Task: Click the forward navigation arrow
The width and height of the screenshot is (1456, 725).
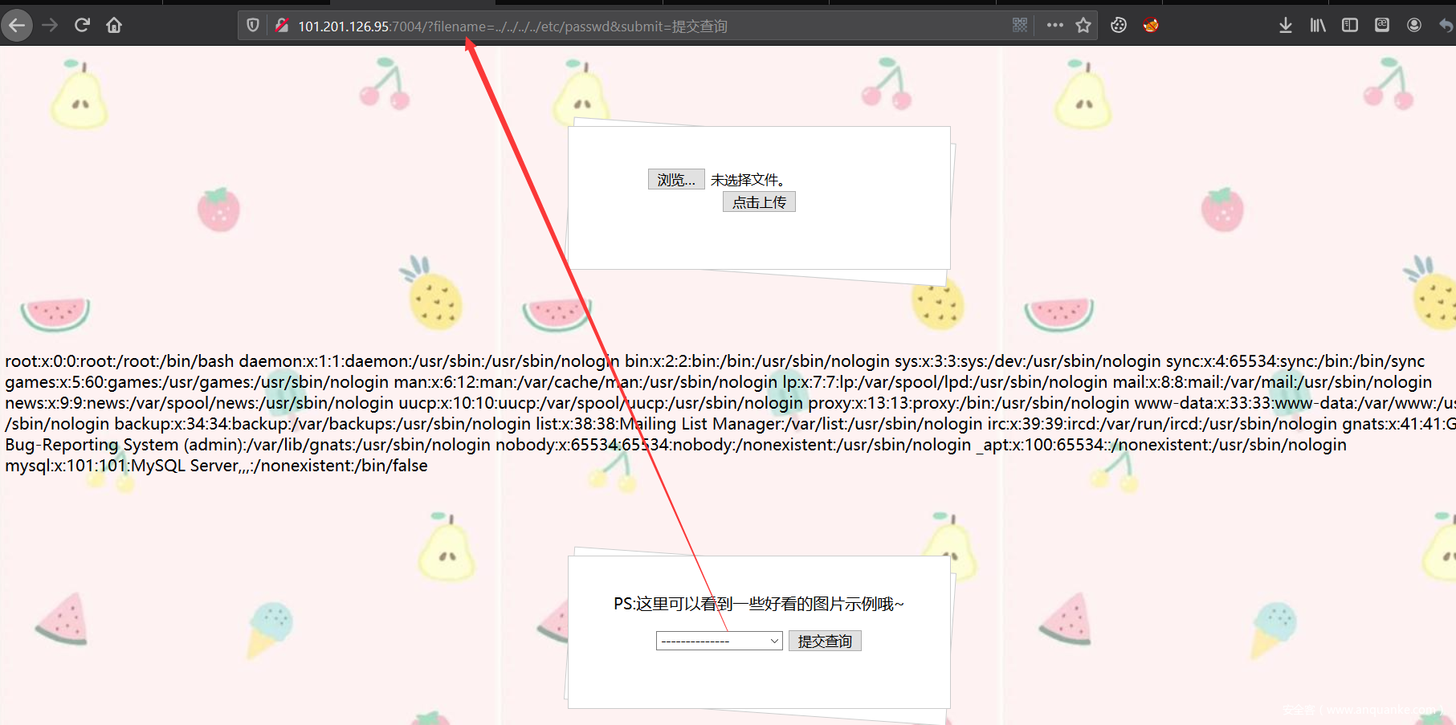Action: (50, 26)
